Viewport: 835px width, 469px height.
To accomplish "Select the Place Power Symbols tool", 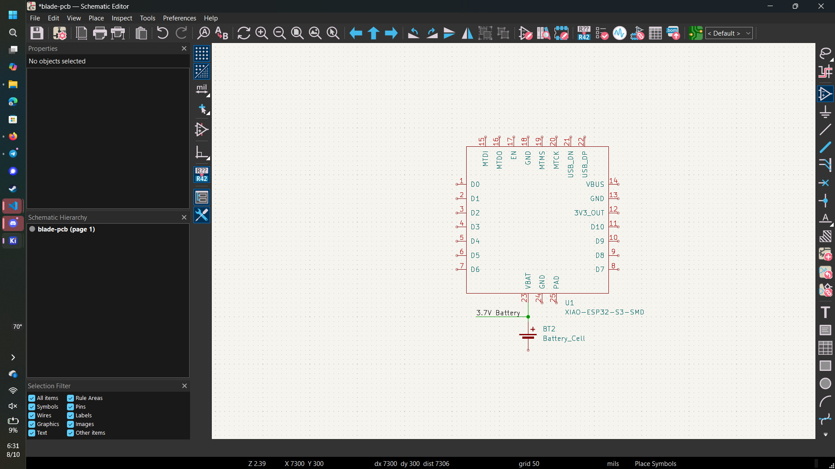I will click(x=825, y=112).
